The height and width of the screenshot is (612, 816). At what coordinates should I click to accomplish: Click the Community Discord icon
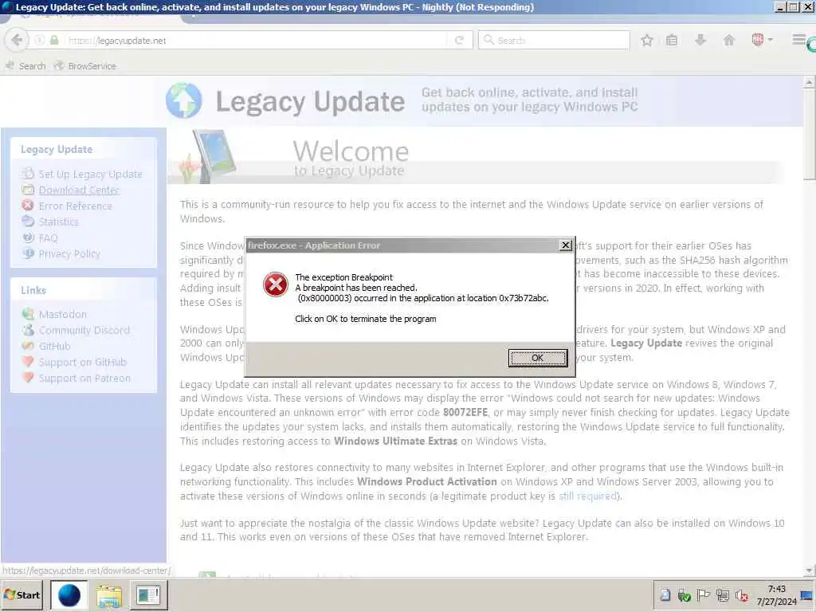pyautogui.click(x=28, y=329)
